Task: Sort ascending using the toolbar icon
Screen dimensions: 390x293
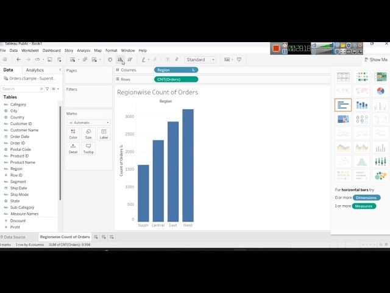Action: pos(120,60)
